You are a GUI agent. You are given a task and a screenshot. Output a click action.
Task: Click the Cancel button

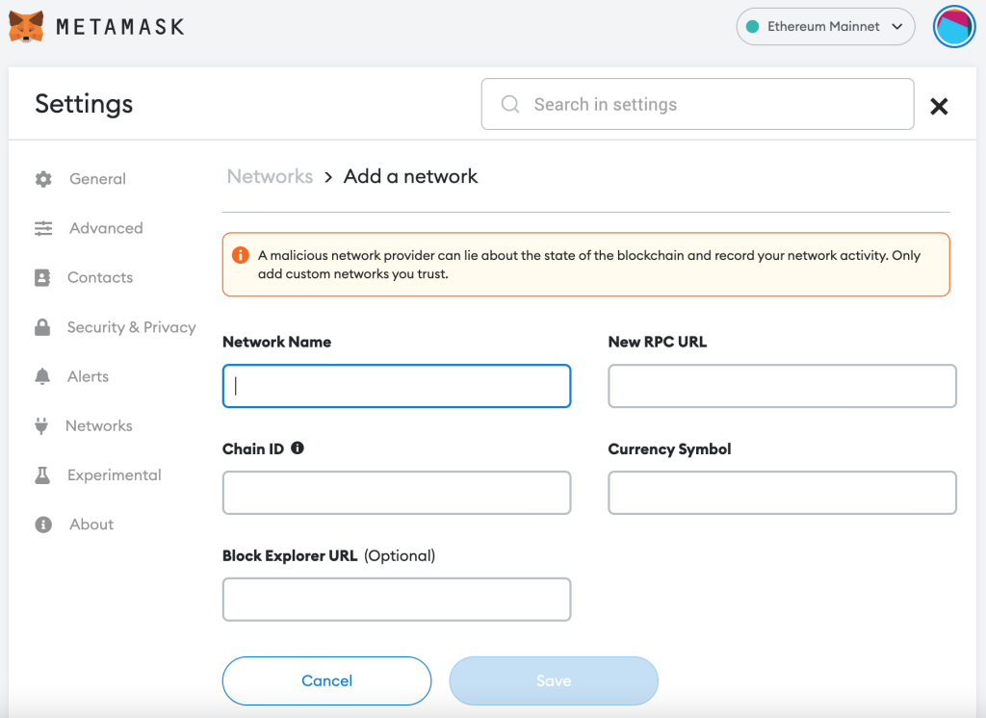click(327, 680)
